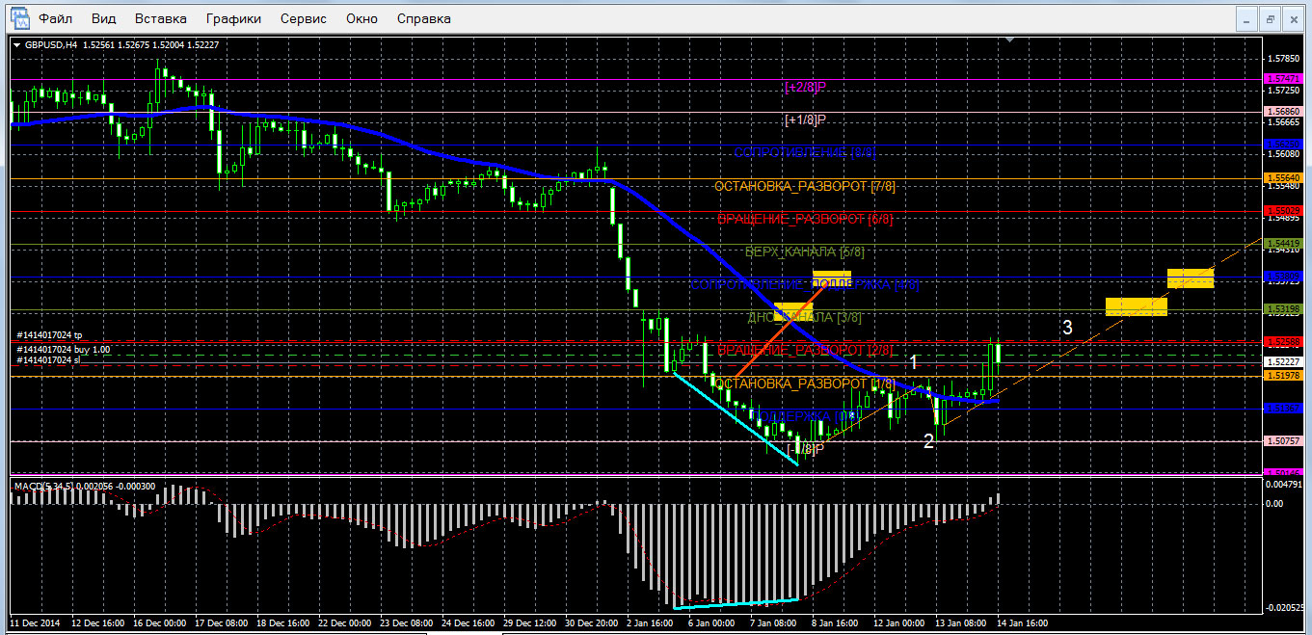Open the Файл menu
Image resolution: width=1312 pixels, height=635 pixels.
56,18
